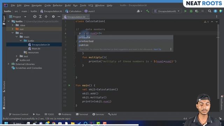224x126 pixels.
Task: Choose private from completion popup
Action: (125, 37)
